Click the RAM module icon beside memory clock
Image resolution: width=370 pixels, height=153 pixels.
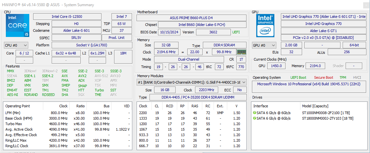241,52
